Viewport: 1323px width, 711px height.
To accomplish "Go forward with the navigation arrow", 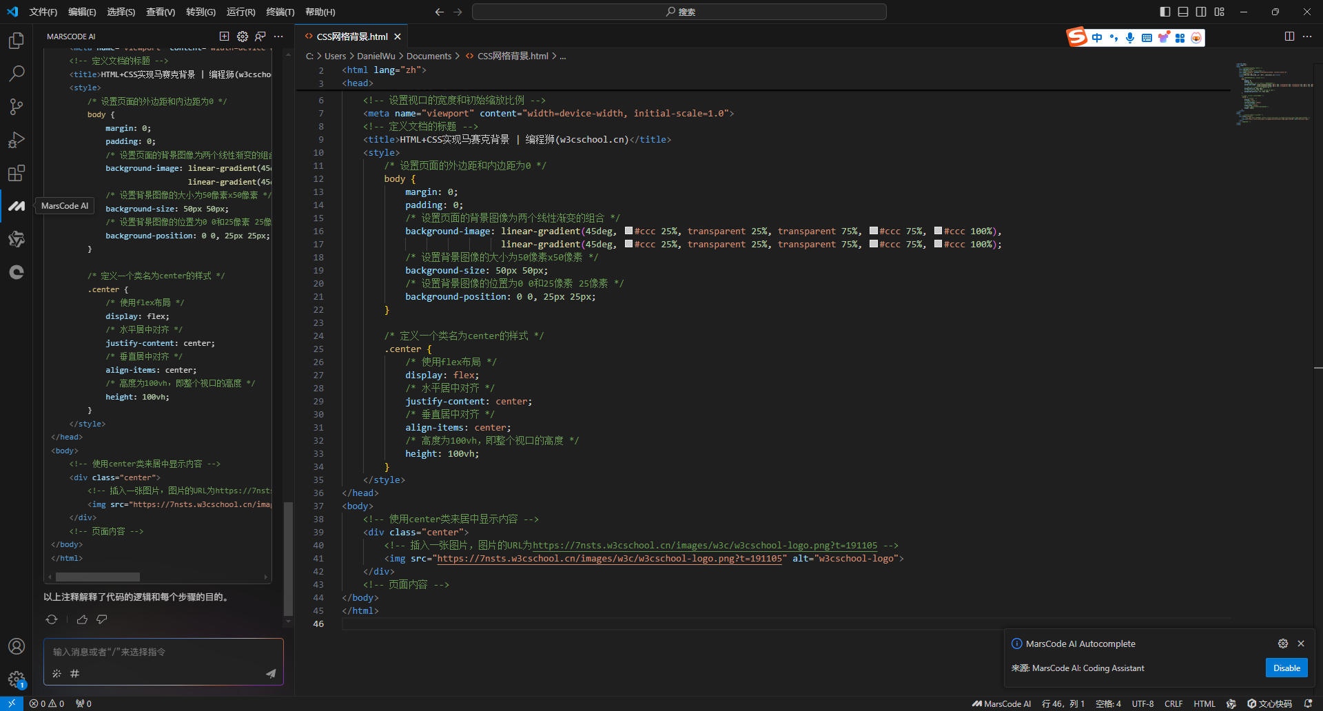I will point(458,12).
